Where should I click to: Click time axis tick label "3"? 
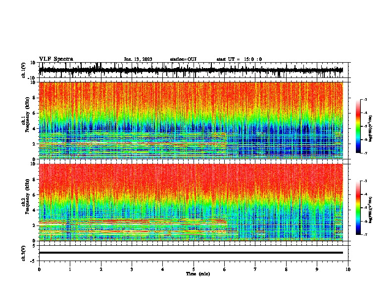132,269
